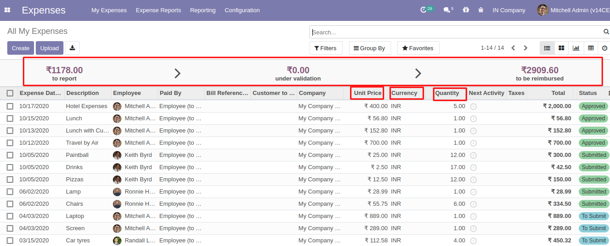This screenshot has height=246, width=610.
Task: Sort by the Expense Date column header
Action: (40, 93)
